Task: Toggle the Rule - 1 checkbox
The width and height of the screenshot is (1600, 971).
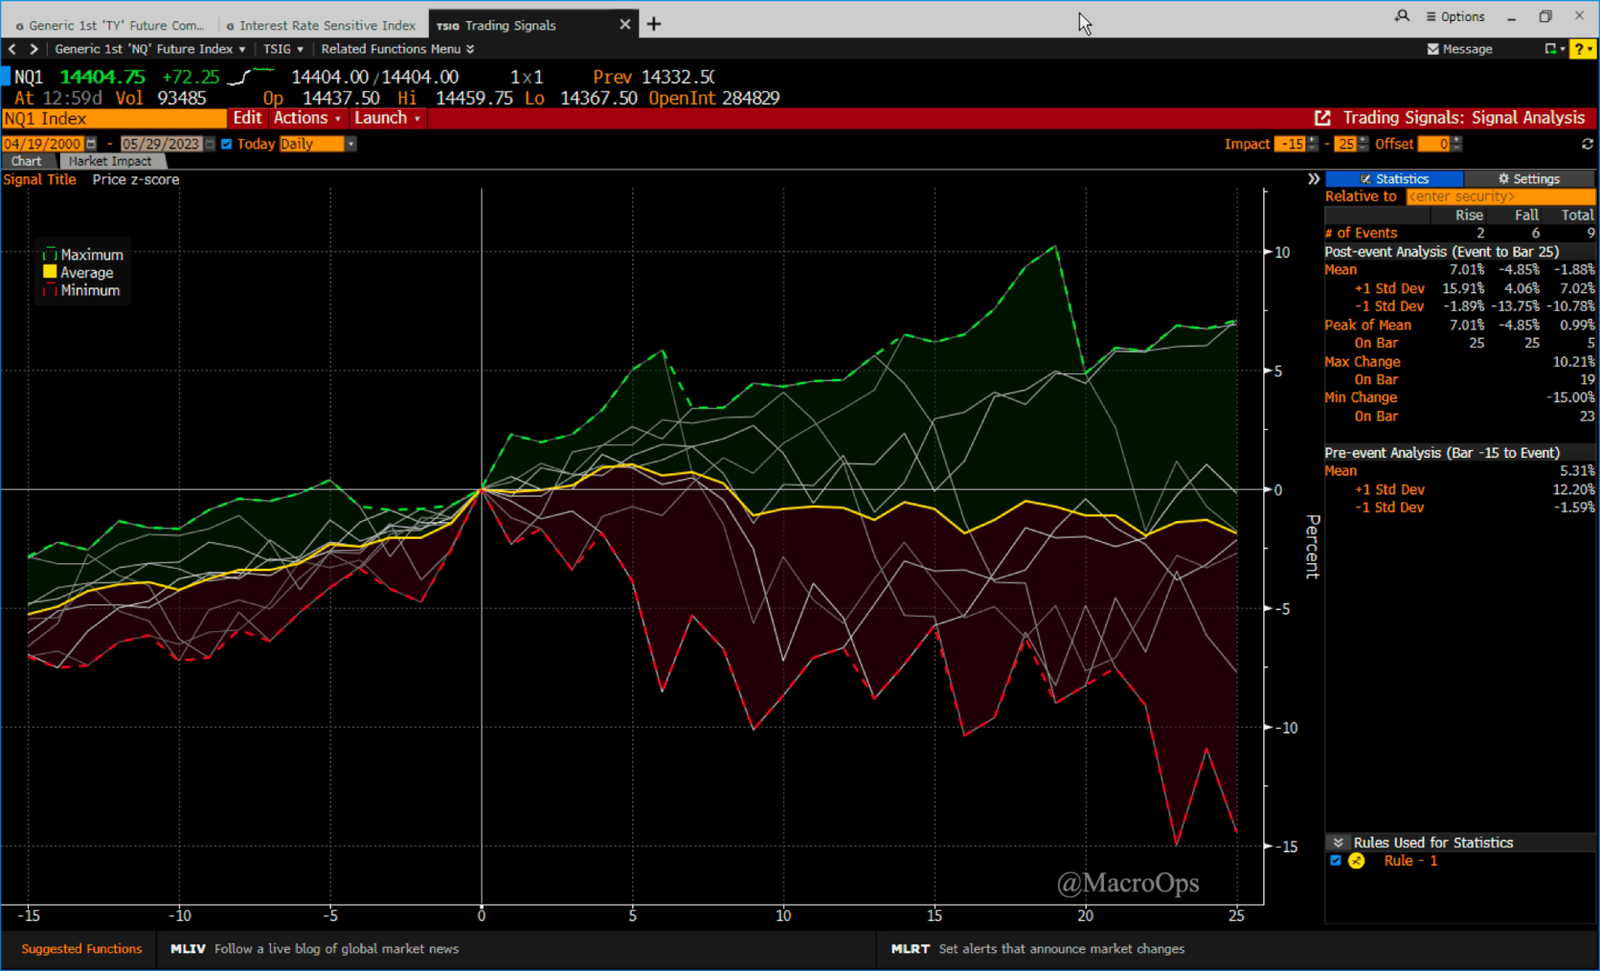Action: point(1335,860)
